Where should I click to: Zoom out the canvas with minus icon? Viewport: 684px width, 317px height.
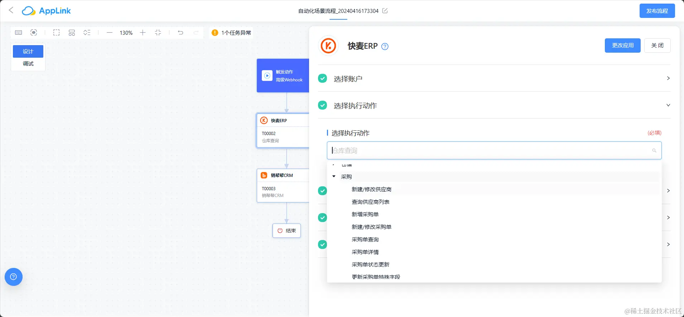tap(110, 33)
